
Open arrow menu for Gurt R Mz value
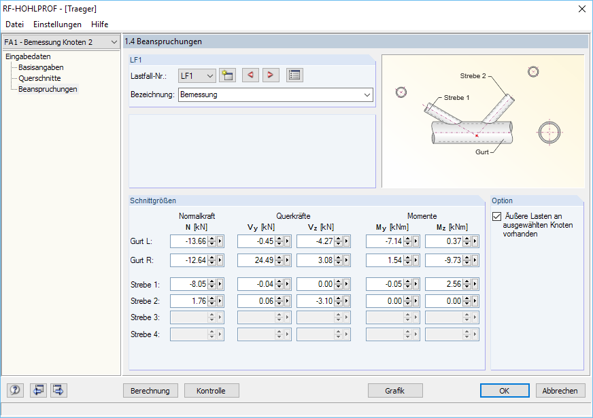475,260
